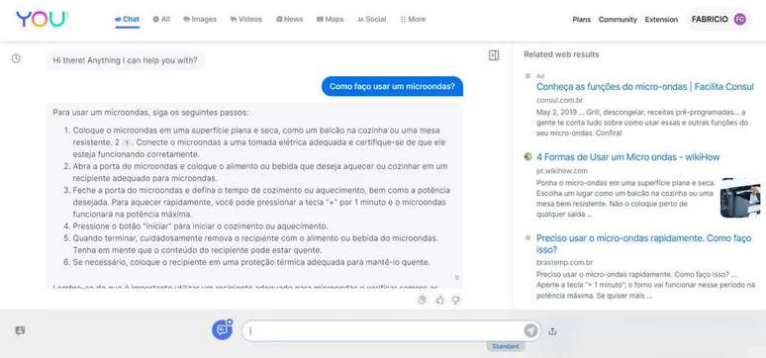
Task: Open the Images tab
Action: tap(200, 20)
